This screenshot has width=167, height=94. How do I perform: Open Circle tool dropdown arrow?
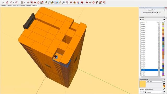(24, 2)
